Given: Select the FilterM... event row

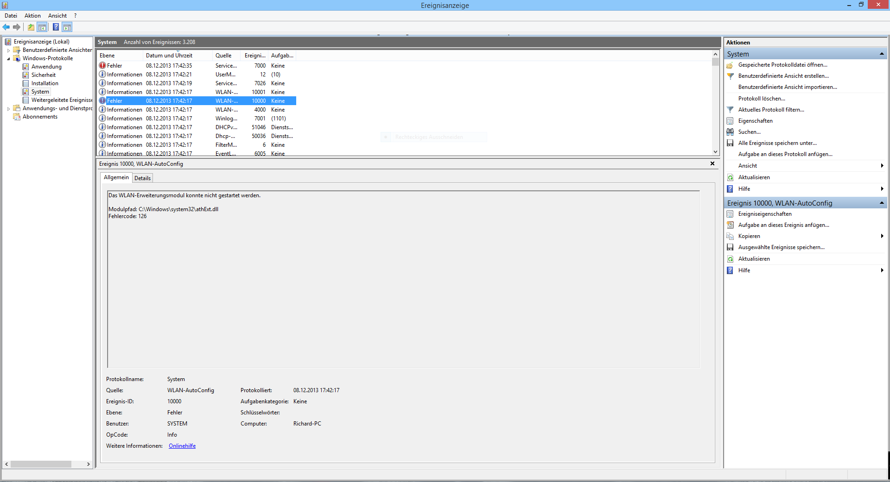Looking at the screenshot, I should 197,145.
